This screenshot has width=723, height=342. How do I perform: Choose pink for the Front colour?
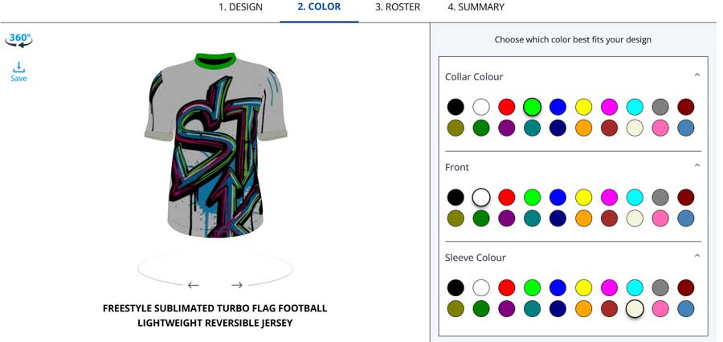pos(660,218)
